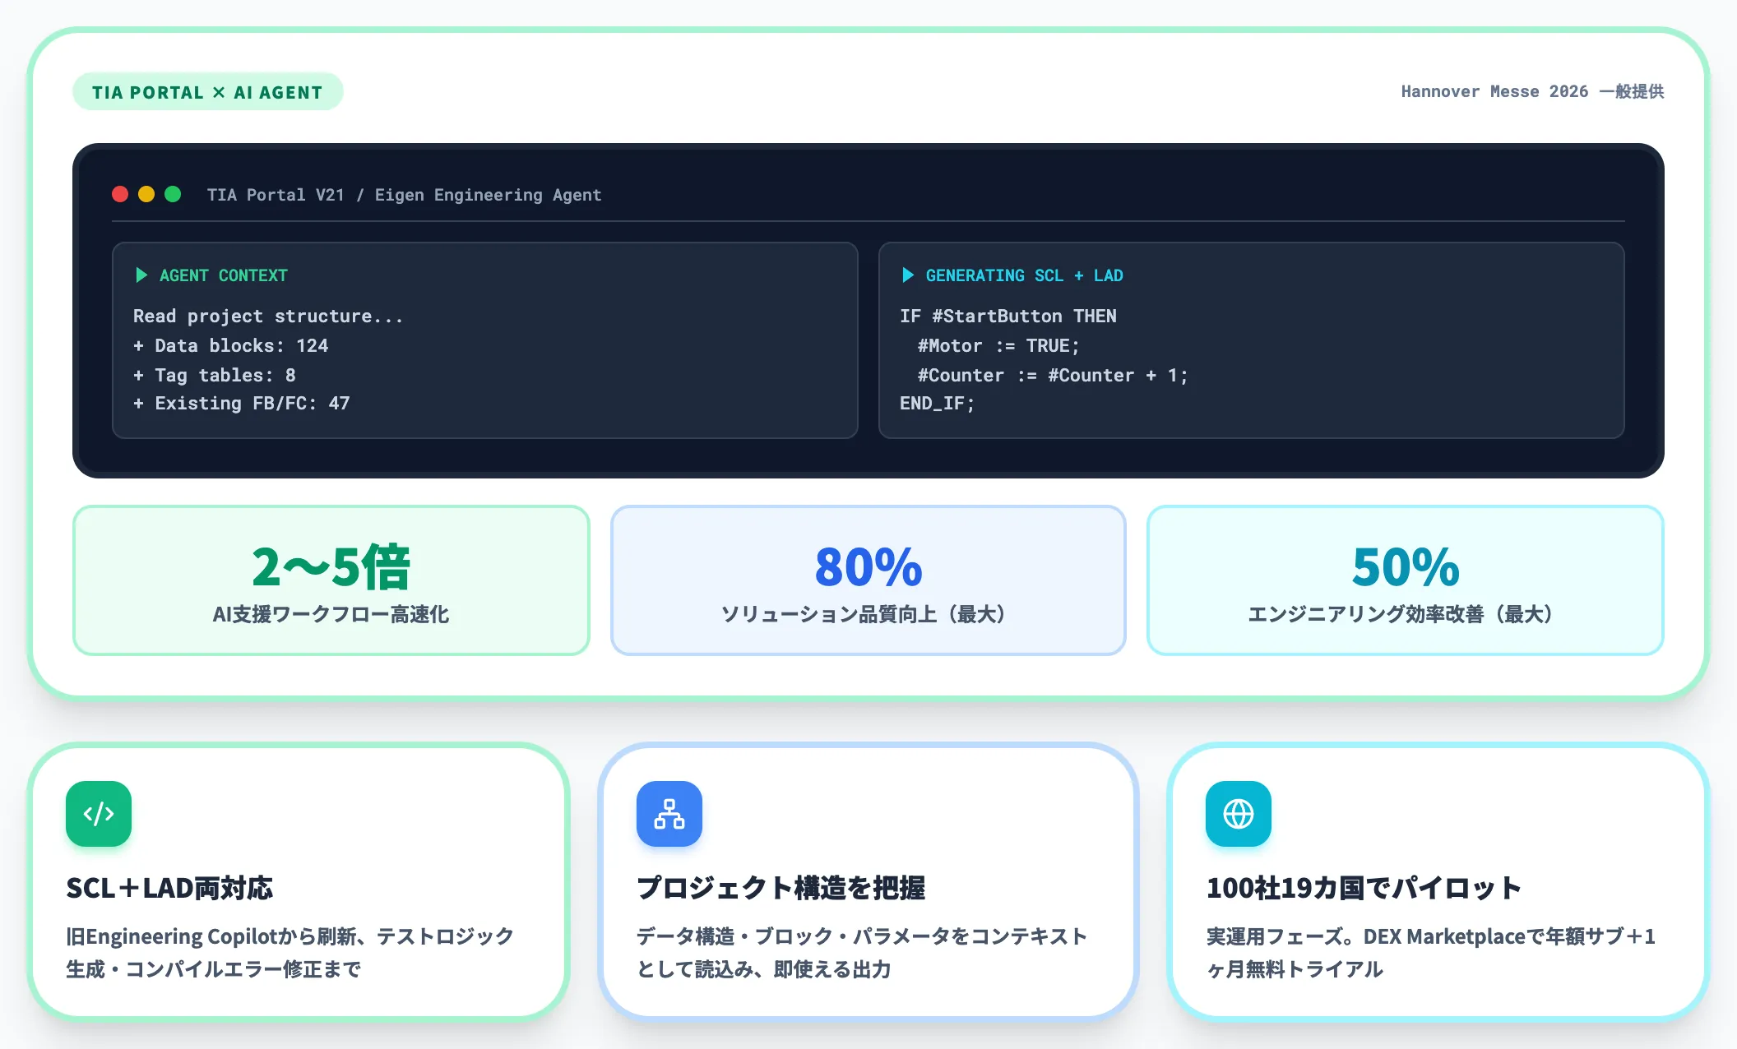This screenshot has height=1049, width=1737.
Task: Click the TIA Portal V21 terminal title
Action: pos(404,195)
